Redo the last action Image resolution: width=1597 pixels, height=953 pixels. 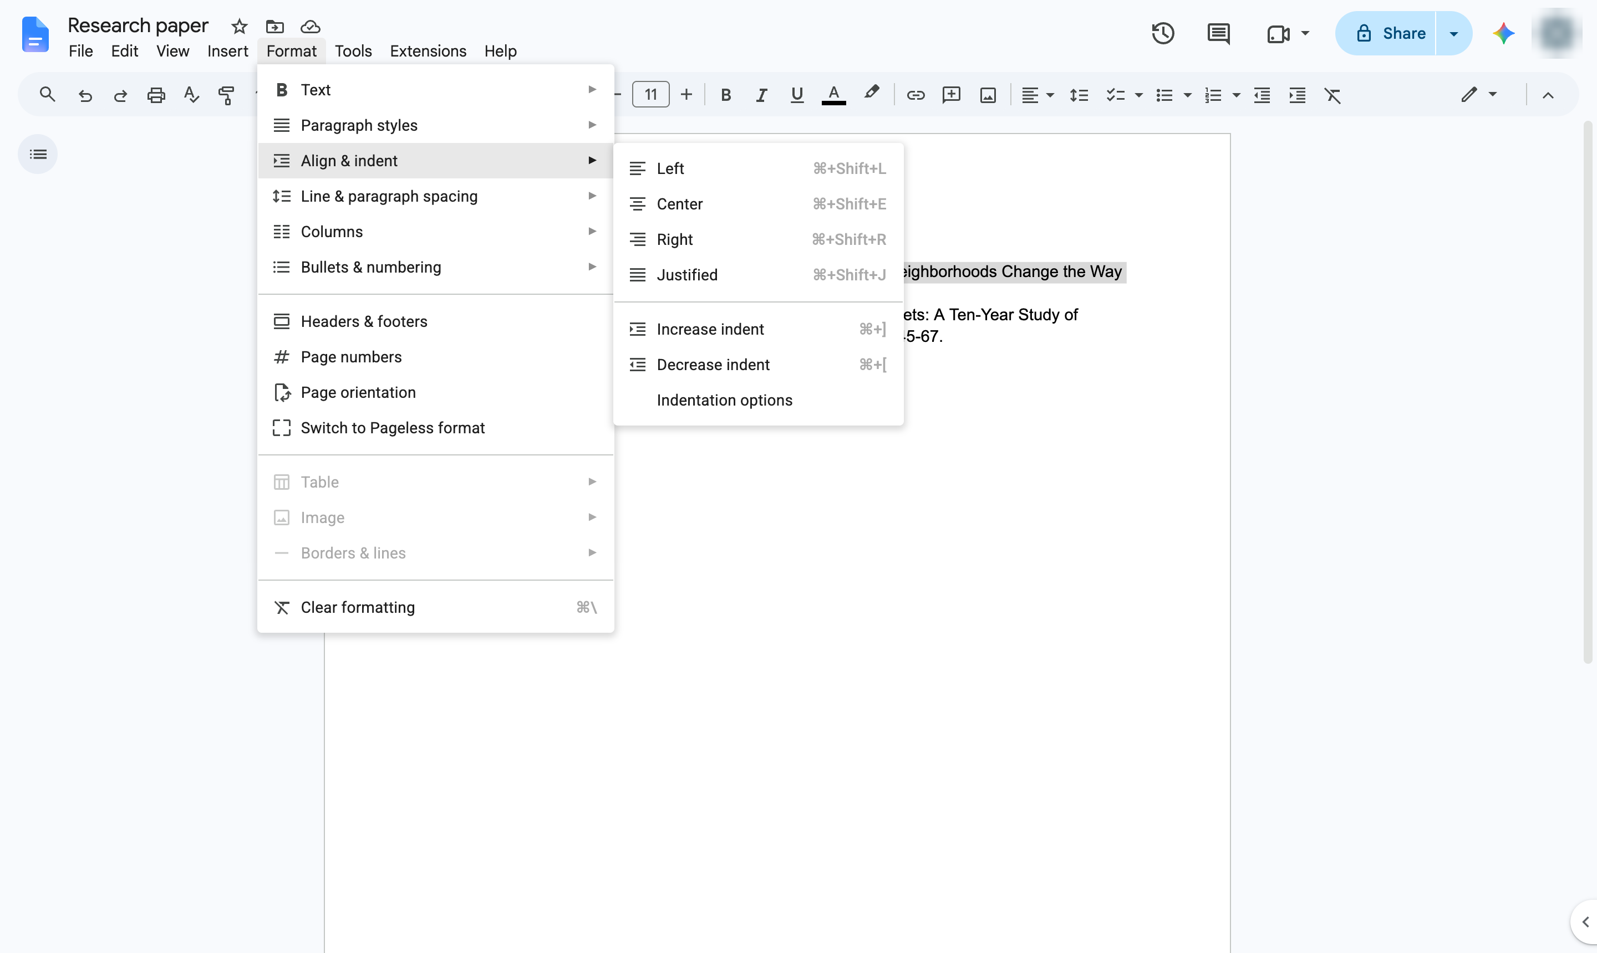[x=120, y=95]
